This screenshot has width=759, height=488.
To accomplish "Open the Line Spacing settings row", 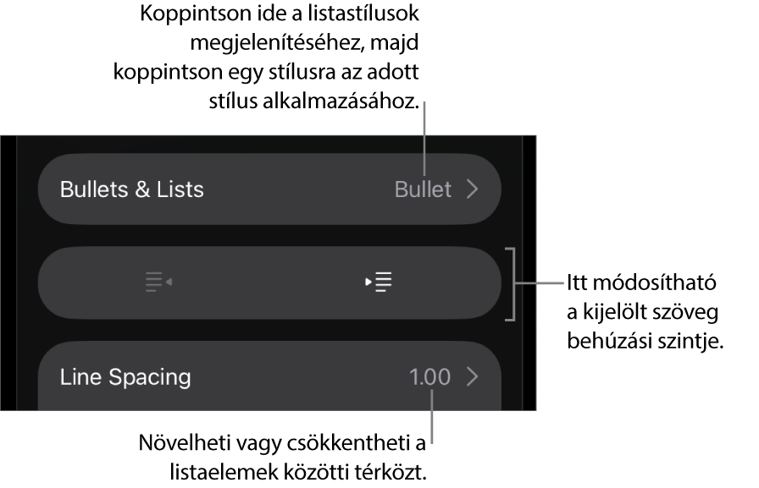I will 269,377.
